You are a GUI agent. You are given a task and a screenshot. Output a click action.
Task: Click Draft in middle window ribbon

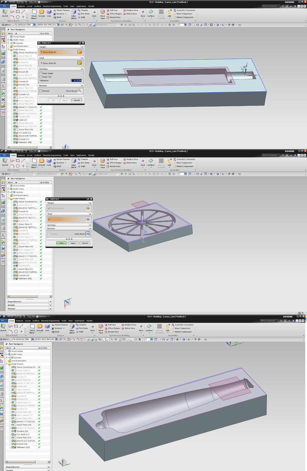pos(81,166)
